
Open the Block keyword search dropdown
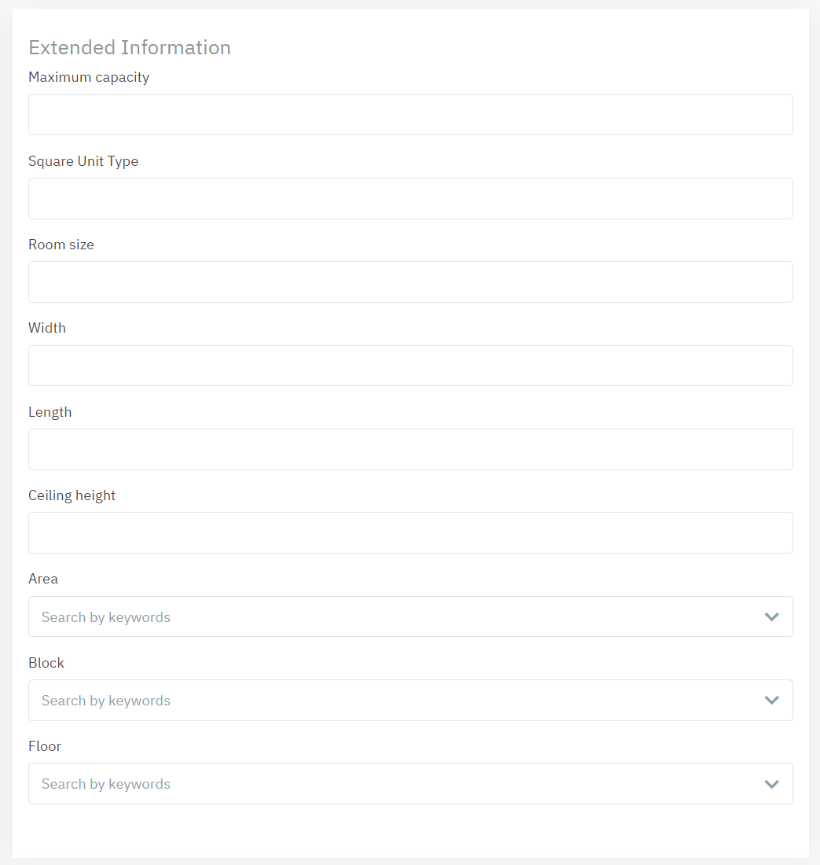(x=393, y=700)
